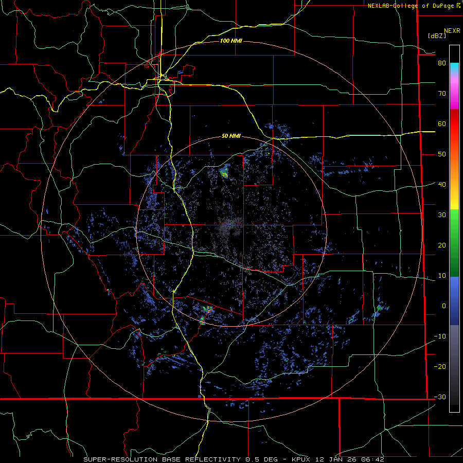Click the 12 JAN 26 date in the caption

click(335, 459)
